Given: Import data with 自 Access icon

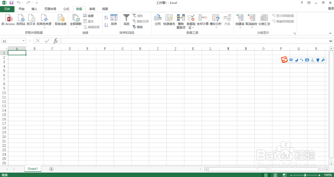Looking at the screenshot, I should 8,20.
